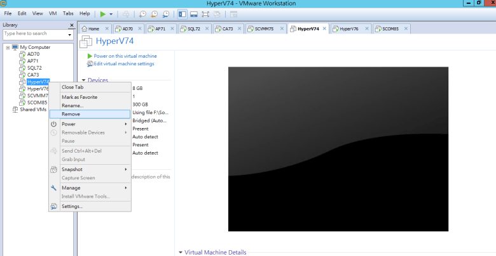The height and width of the screenshot is (256, 496).
Task: Click the green Power On play button
Action: point(103,13)
